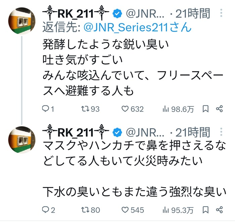This screenshot has height=223, width=235.
Task: Reply to the second tweet with 2 replies
Action: pos(46,210)
